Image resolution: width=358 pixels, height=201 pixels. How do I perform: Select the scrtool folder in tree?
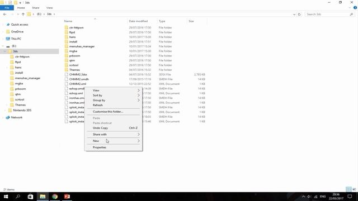[20, 99]
